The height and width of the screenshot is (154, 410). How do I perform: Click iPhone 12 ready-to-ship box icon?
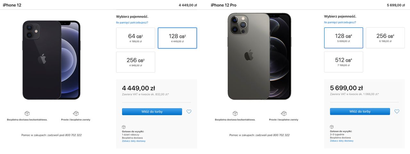[124, 127]
